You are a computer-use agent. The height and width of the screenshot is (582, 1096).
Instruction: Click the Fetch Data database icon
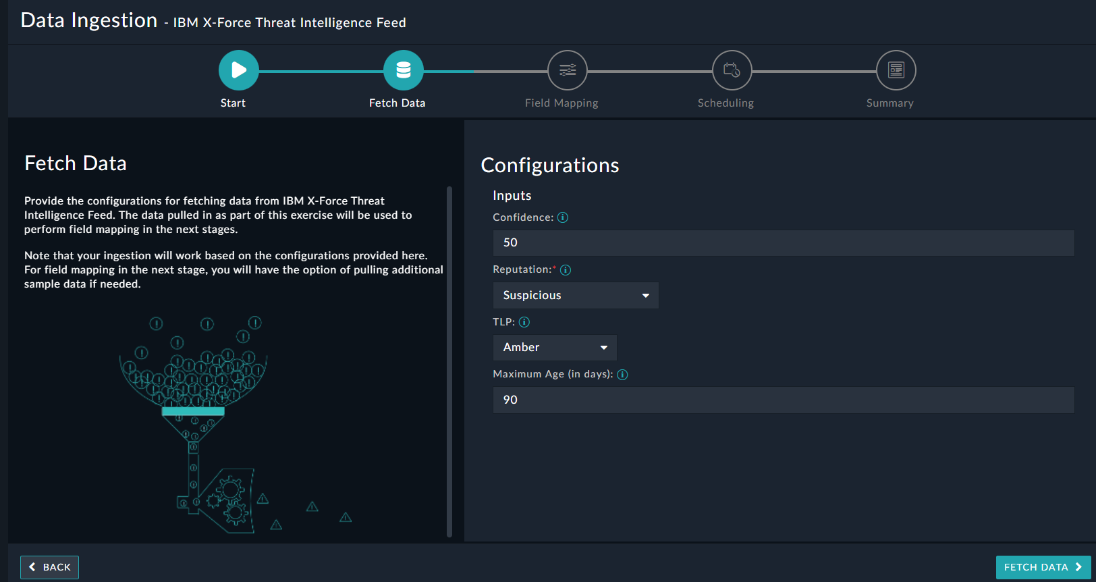click(x=404, y=70)
